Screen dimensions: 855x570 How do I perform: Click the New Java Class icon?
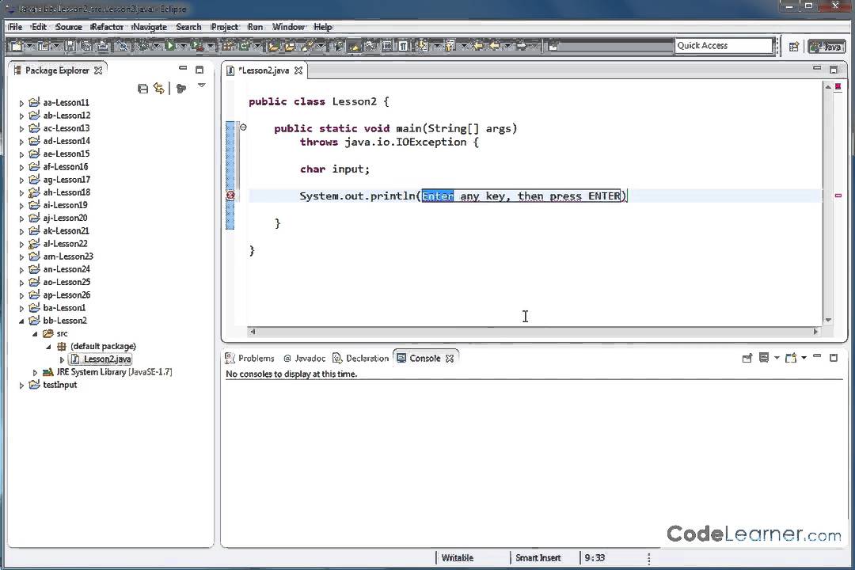[245, 47]
